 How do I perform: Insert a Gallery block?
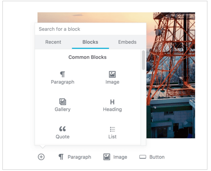[63, 105]
